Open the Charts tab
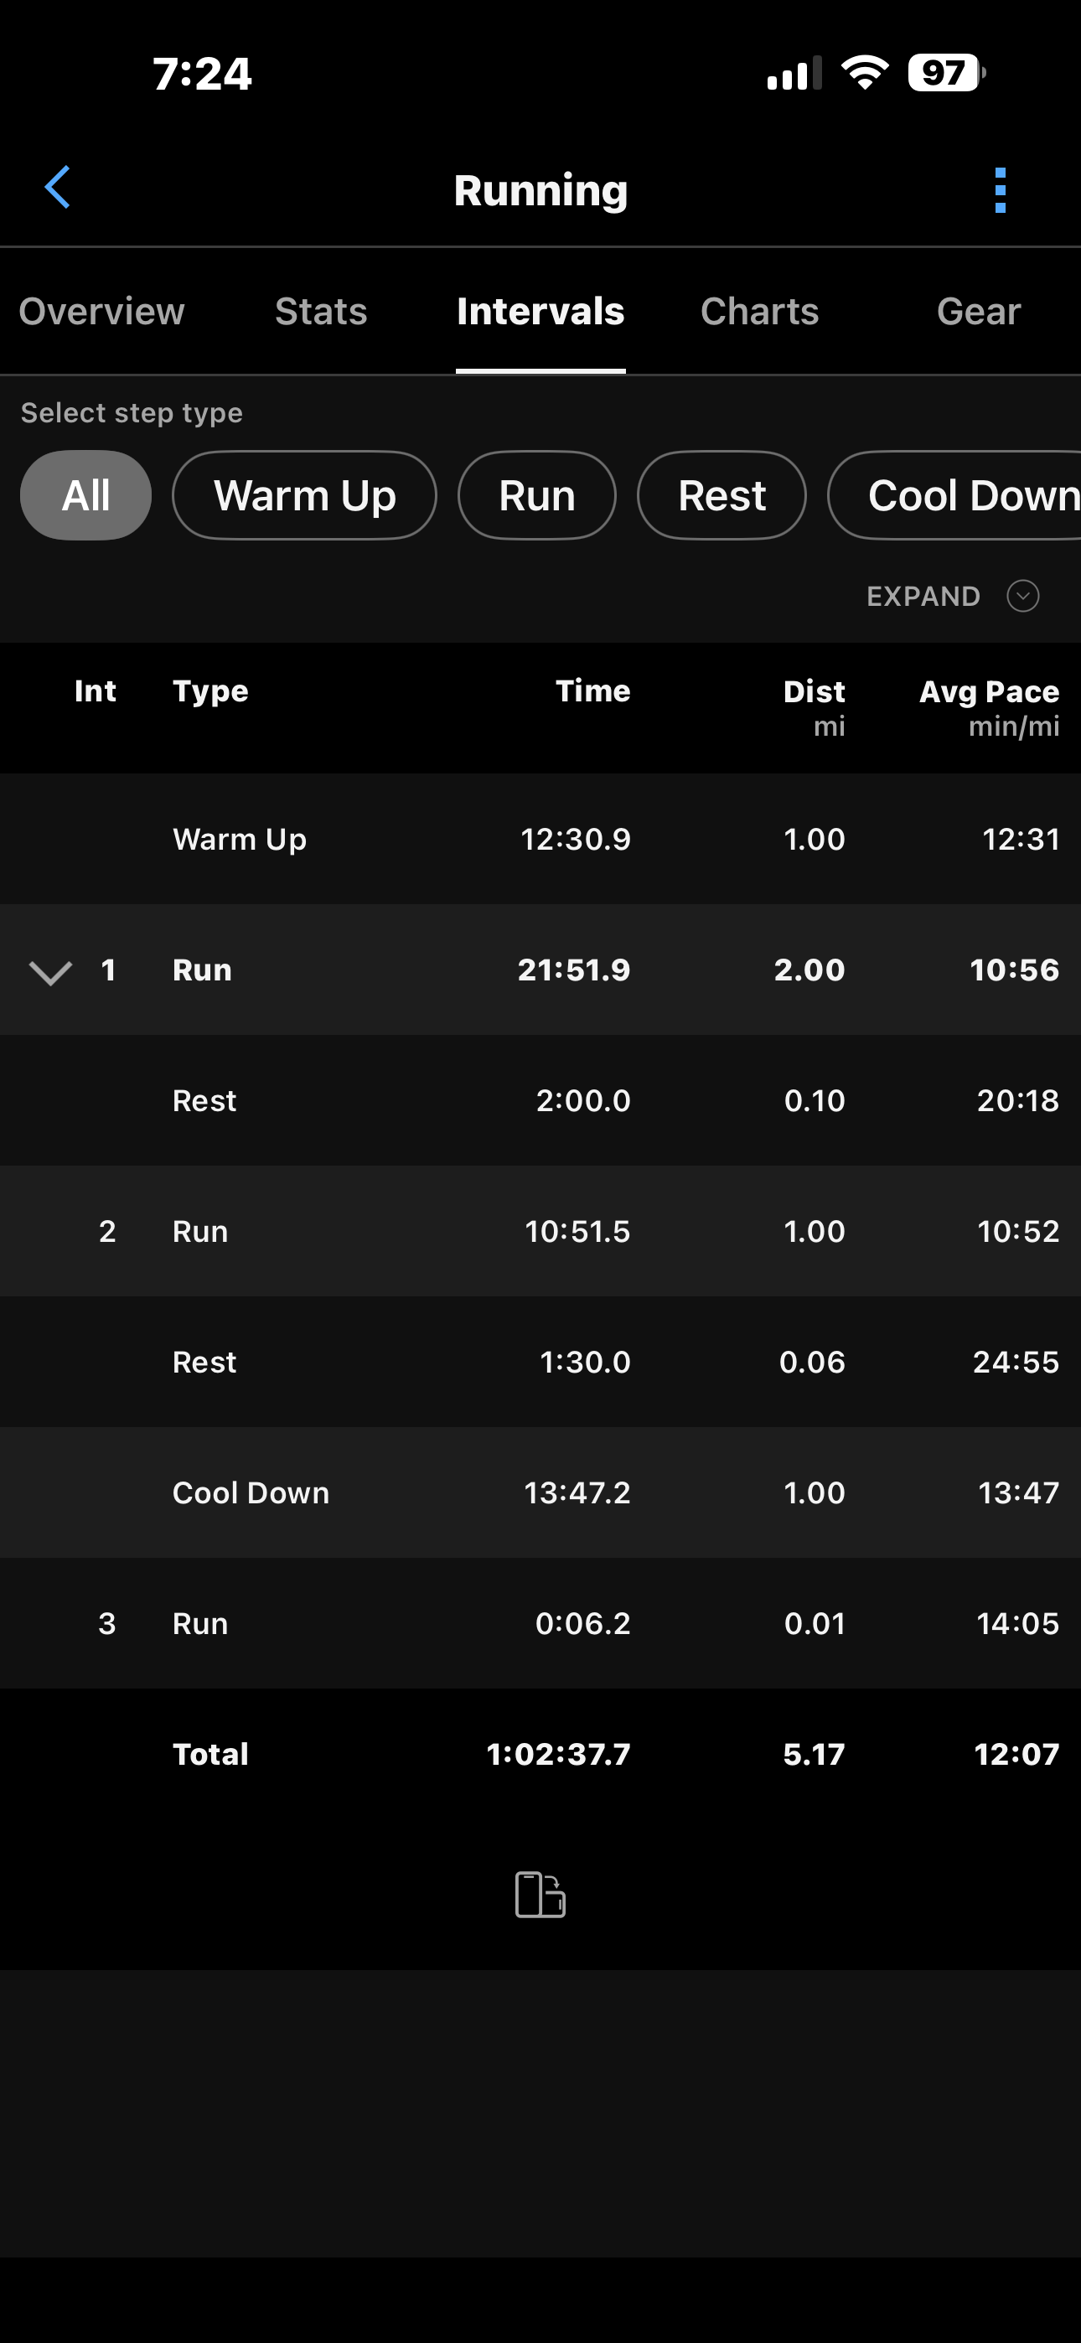This screenshot has width=1081, height=2343. click(759, 311)
